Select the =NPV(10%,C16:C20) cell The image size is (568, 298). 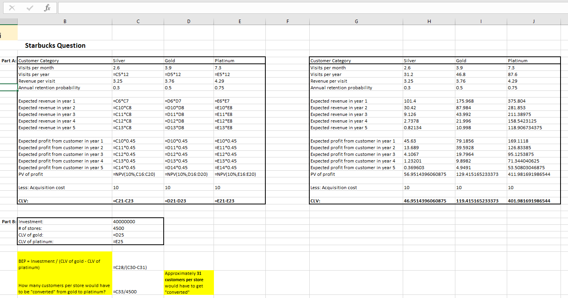(x=138, y=174)
